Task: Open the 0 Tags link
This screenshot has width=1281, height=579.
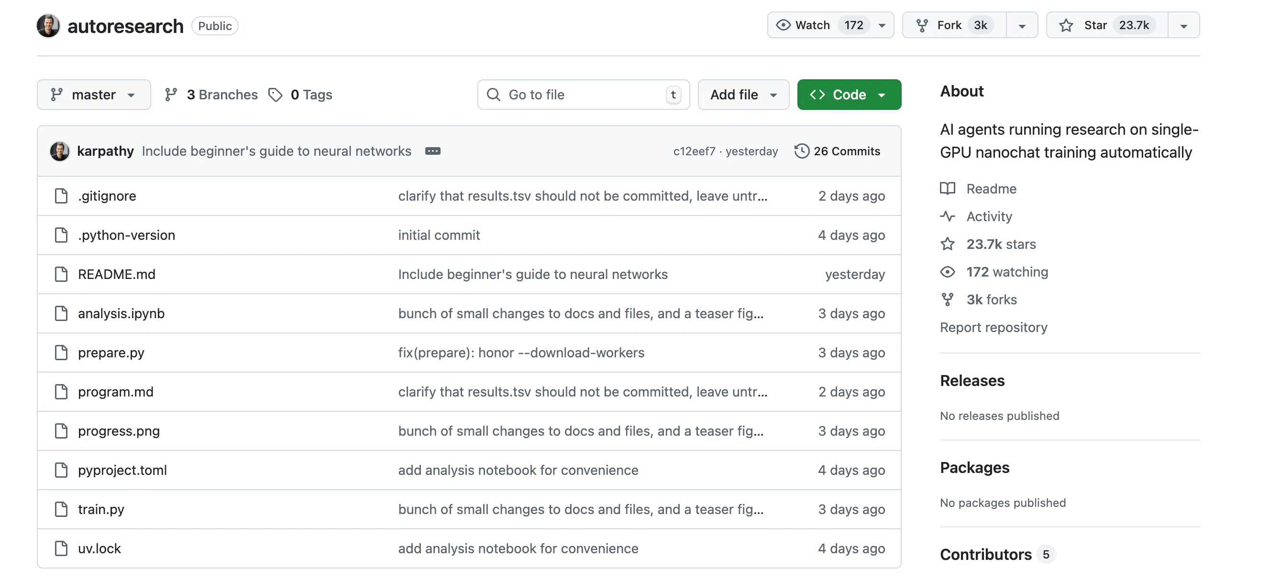Action: tap(300, 94)
